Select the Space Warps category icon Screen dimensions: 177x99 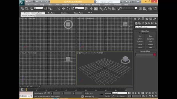coord(152,23)
